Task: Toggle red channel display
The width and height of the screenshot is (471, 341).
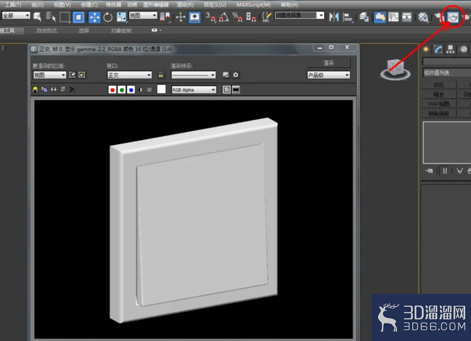Action: pos(112,89)
